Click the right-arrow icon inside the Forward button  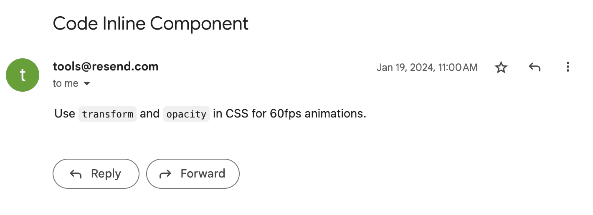[166, 174]
